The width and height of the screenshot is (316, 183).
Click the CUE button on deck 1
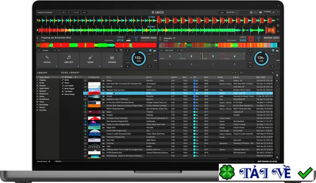click(x=128, y=63)
